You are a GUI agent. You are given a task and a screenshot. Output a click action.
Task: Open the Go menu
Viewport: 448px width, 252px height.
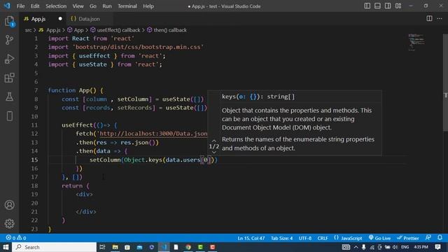pos(93,6)
